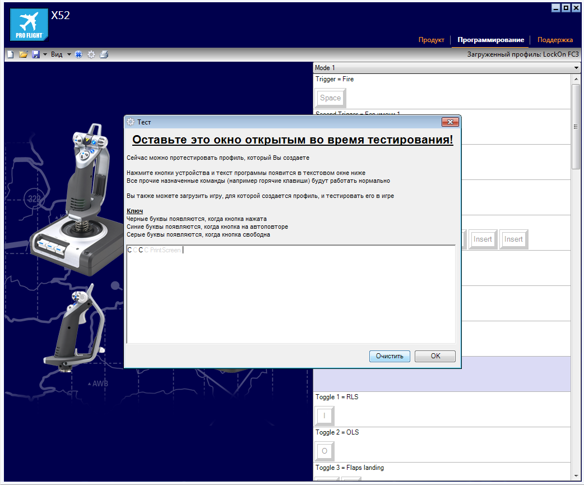This screenshot has height=485, width=584.
Task: Click the Toggle 1 = RLS label
Action: pos(337,397)
